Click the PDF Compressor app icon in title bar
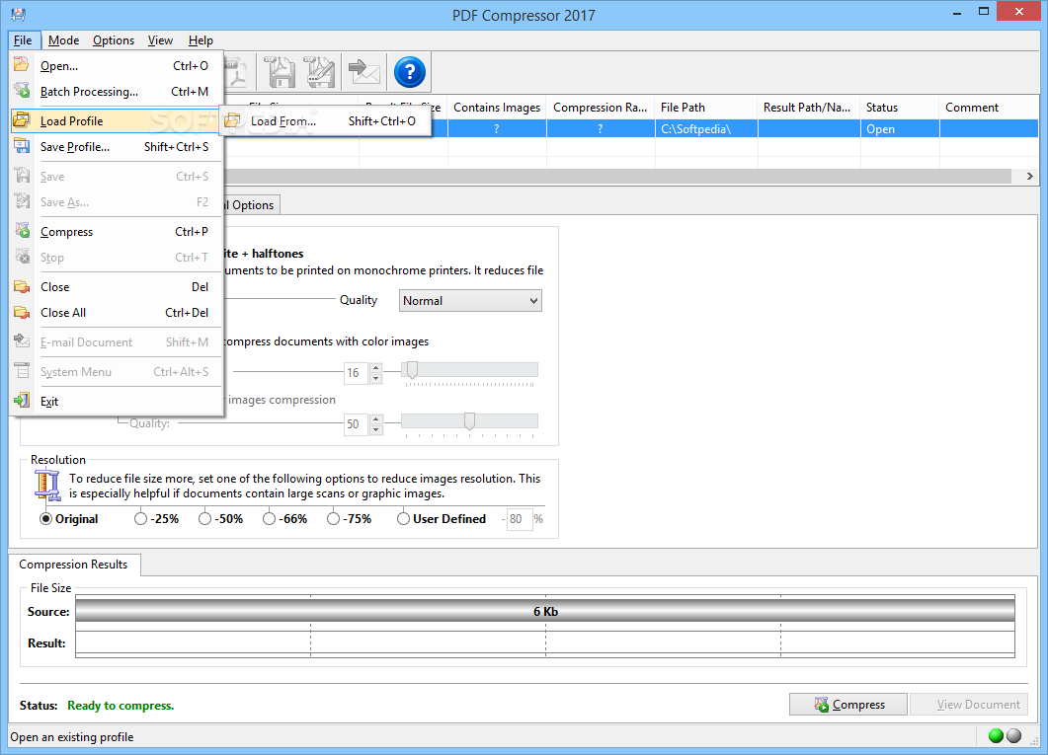 coord(18,14)
